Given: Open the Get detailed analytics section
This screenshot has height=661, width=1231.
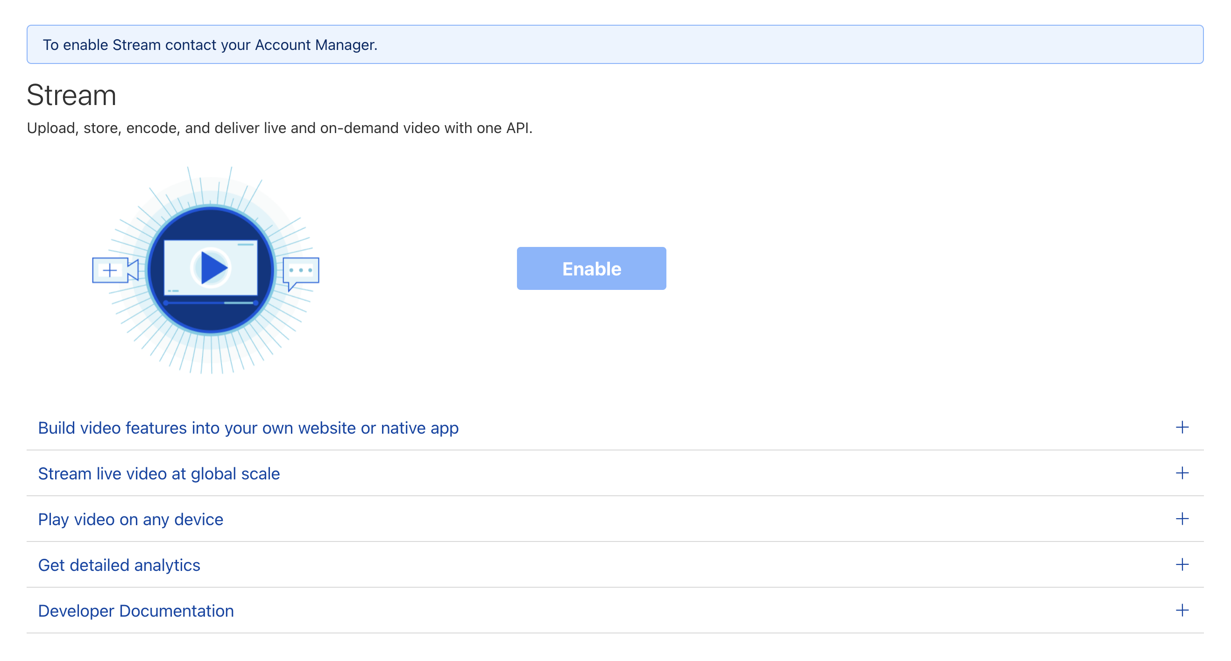Looking at the screenshot, I should pyautogui.click(x=119, y=565).
